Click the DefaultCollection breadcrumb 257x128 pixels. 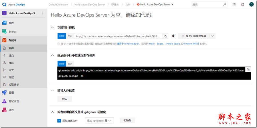point(58,5)
